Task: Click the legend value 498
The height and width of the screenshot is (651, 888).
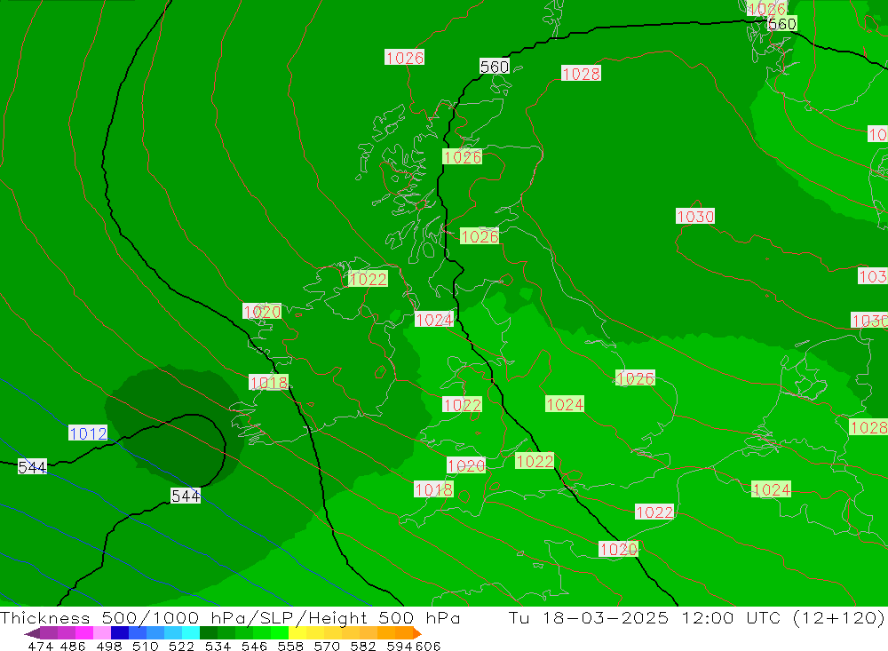Action: click(109, 646)
